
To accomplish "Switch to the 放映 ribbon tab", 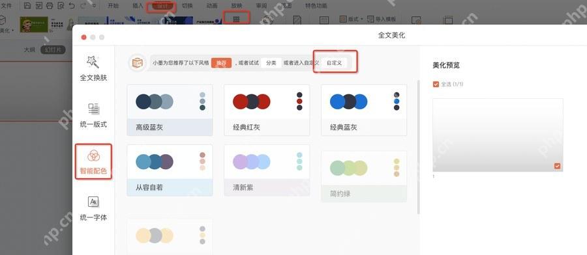I will [x=237, y=6].
